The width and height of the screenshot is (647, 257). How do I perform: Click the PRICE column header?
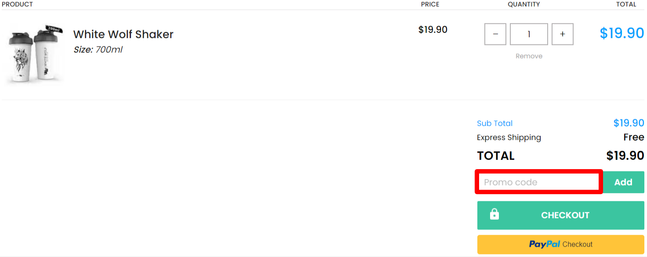430,4
